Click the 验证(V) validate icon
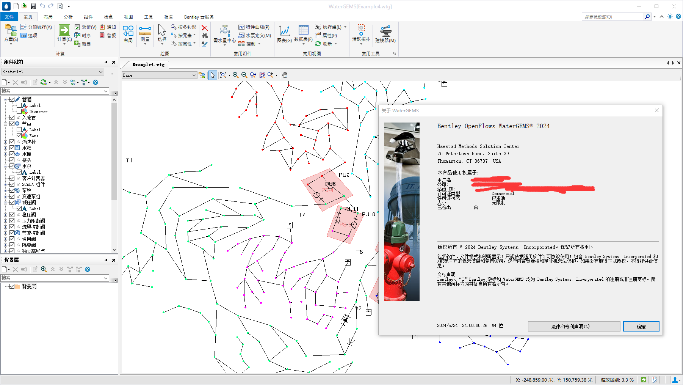This screenshot has height=385, width=683. (77, 27)
